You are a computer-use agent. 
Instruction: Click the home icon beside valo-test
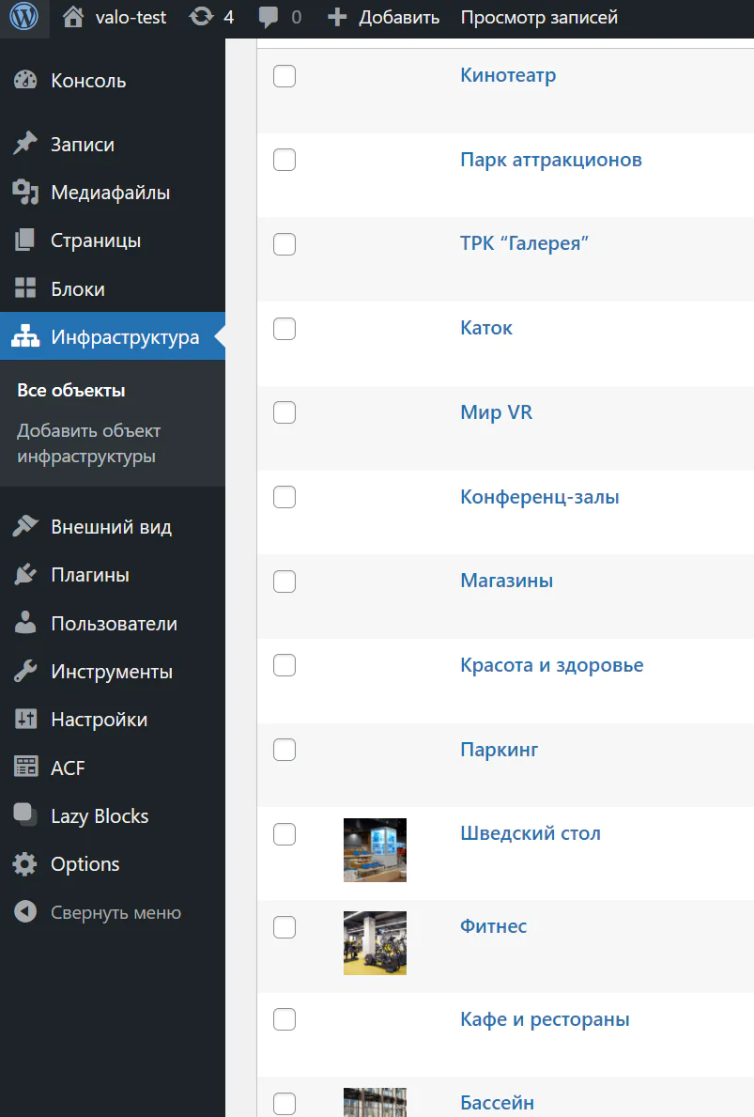(x=72, y=17)
